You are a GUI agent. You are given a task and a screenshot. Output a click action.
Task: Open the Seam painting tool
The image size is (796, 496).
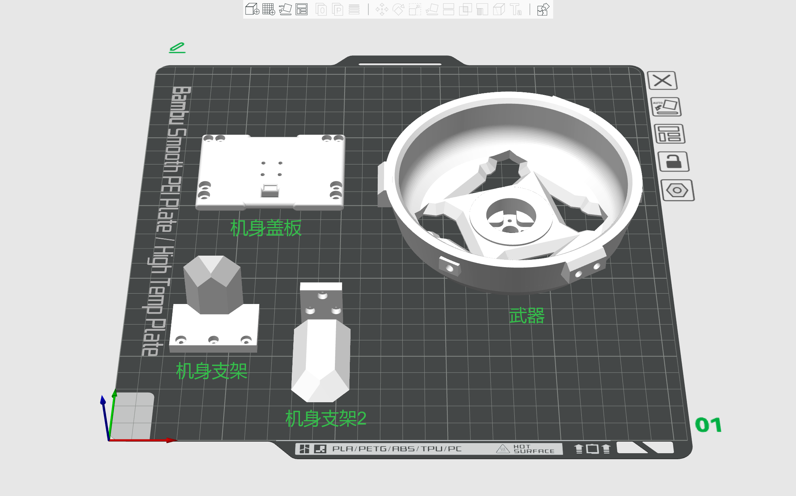click(499, 9)
